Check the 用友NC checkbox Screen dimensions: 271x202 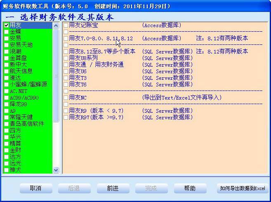(x=66, y=98)
